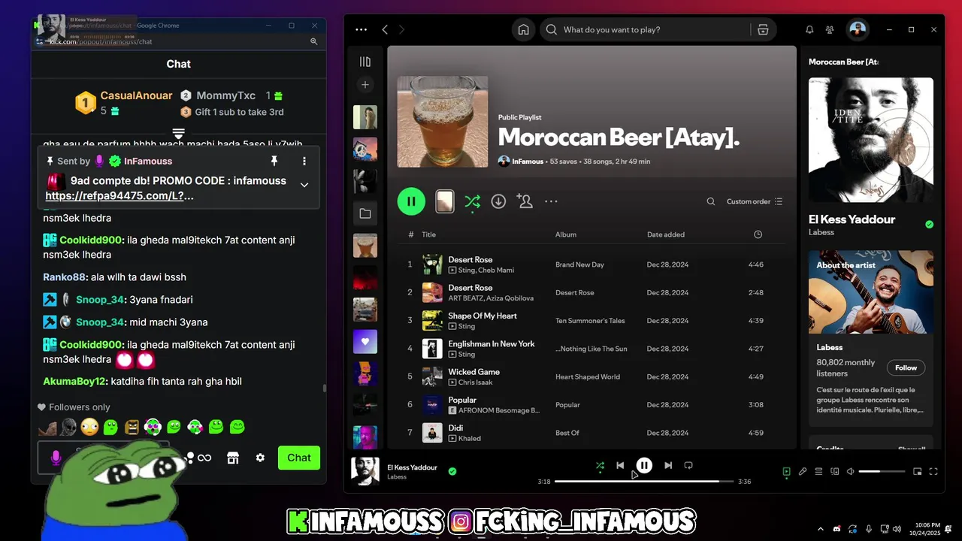Open Browse icon in Spotify search bar
The width and height of the screenshot is (962, 541).
(x=762, y=30)
